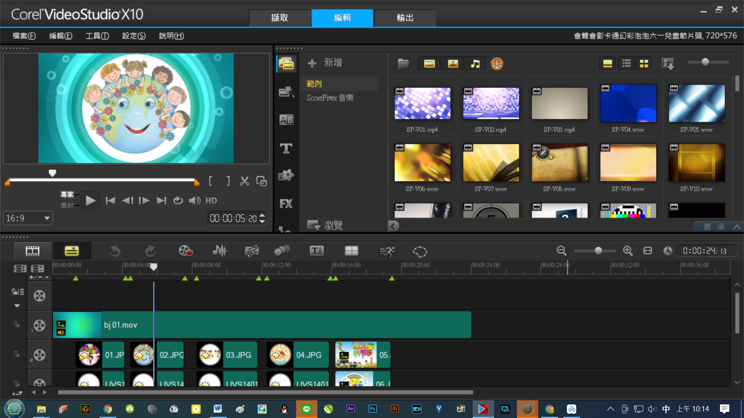Jump to the End position
Screen dimensions: 744x418
(161, 200)
